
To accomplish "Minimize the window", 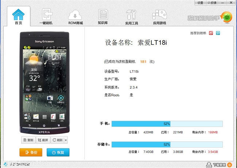I will point(222,3).
